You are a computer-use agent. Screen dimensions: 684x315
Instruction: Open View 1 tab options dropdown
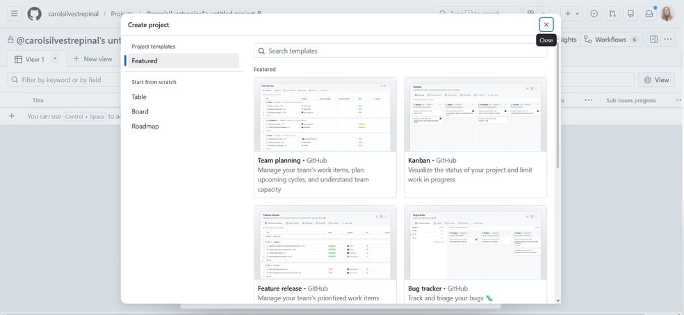pos(55,58)
